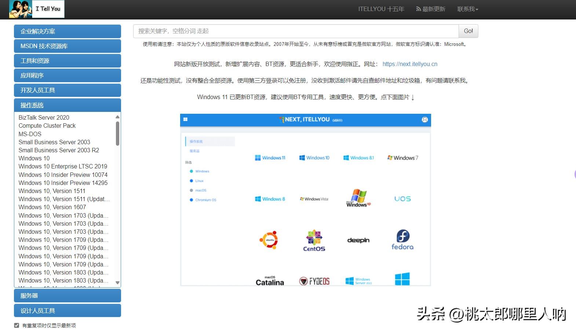Click the Windows 11 logo in preview
Viewport: 576px width, 331px height.
point(270,158)
